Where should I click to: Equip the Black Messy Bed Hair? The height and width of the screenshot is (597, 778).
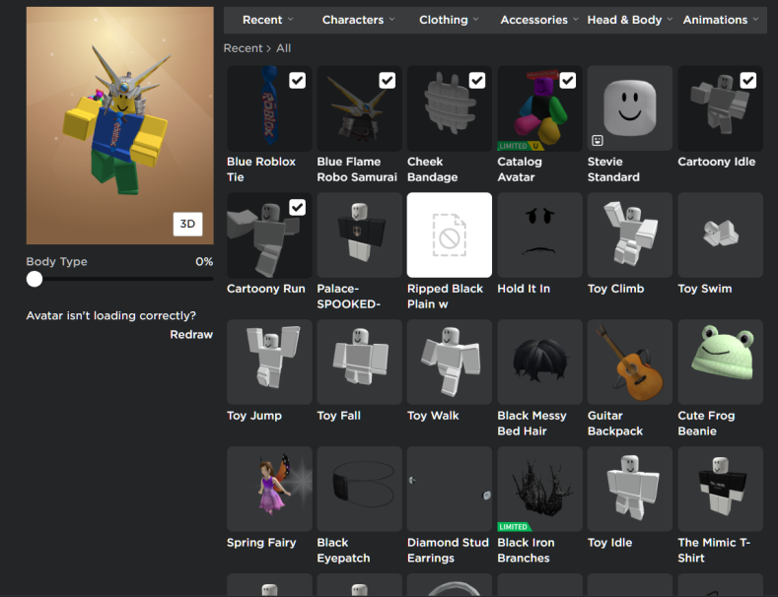539,362
